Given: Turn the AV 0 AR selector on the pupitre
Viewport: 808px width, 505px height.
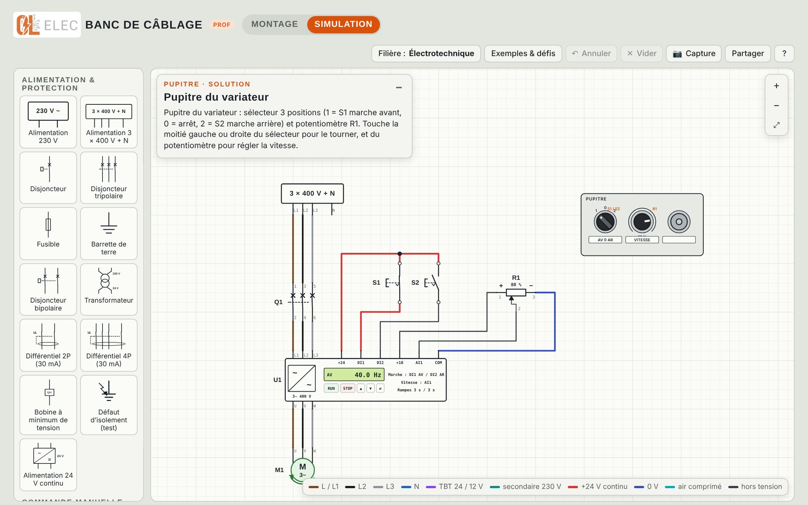Looking at the screenshot, I should pyautogui.click(x=605, y=222).
